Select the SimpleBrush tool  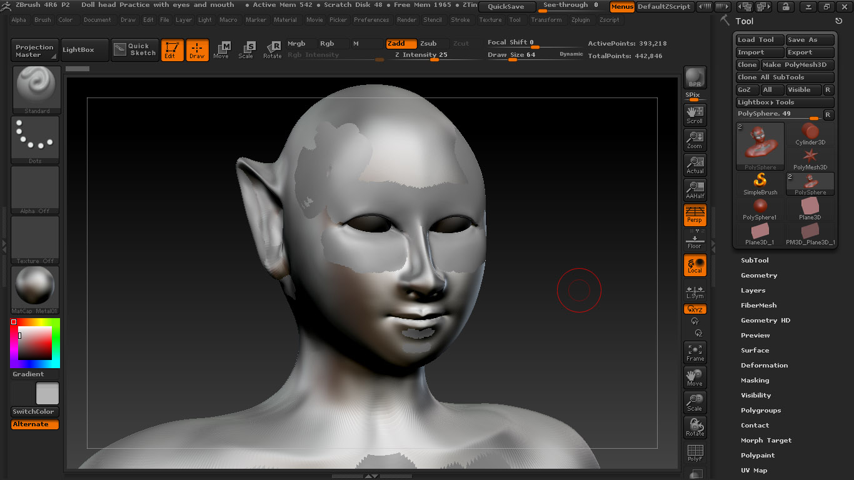click(760, 184)
